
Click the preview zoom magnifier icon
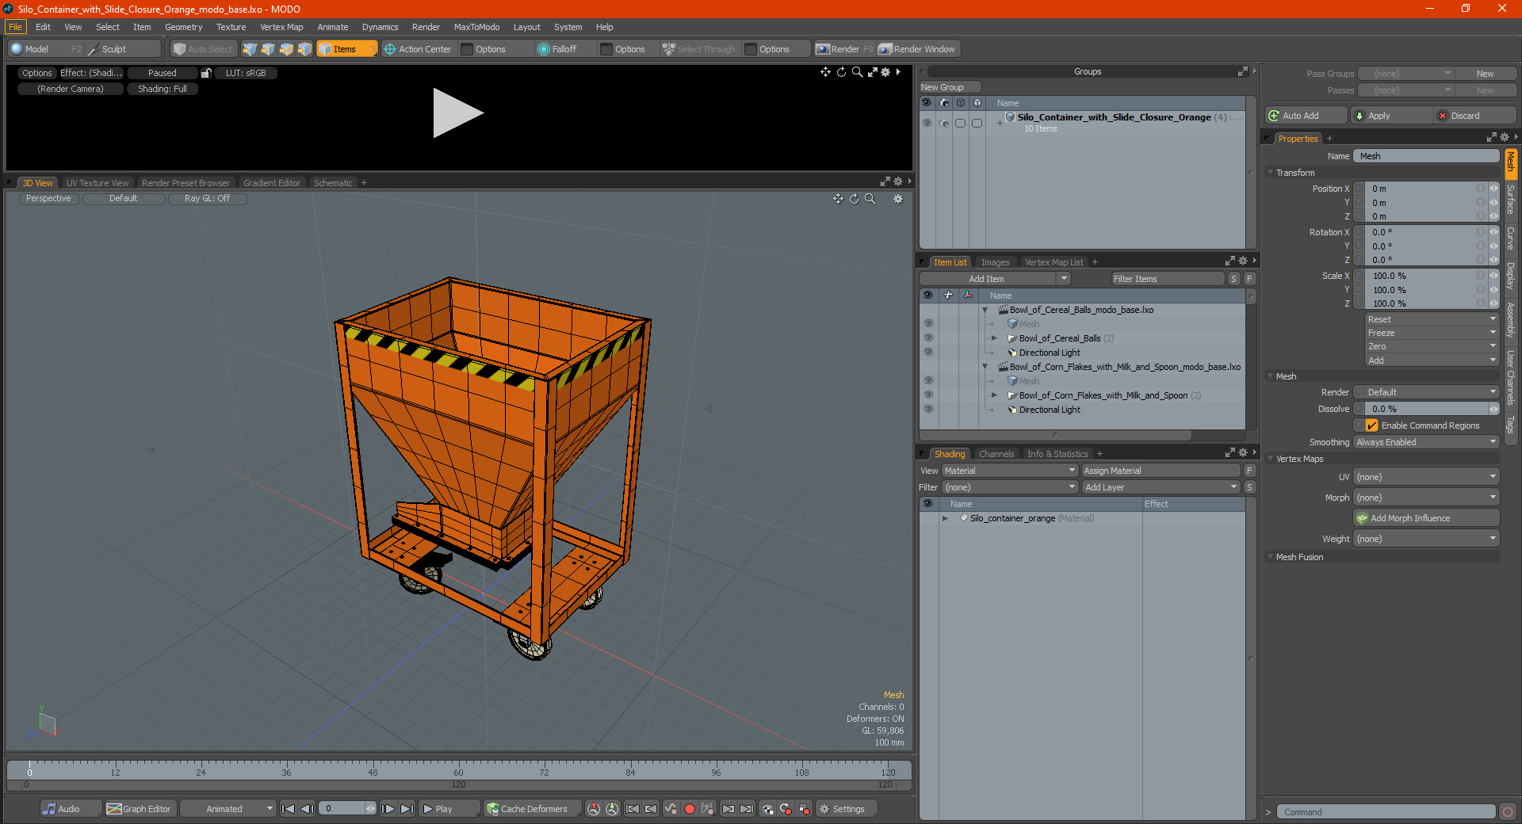[857, 72]
